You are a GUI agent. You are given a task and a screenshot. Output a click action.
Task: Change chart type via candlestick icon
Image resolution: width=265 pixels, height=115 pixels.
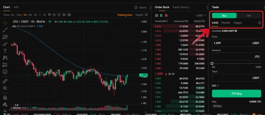coord(64,15)
